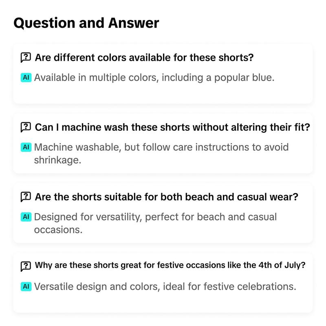
Task: Click the word 'shrinkage' in the answer
Action: pos(57,160)
